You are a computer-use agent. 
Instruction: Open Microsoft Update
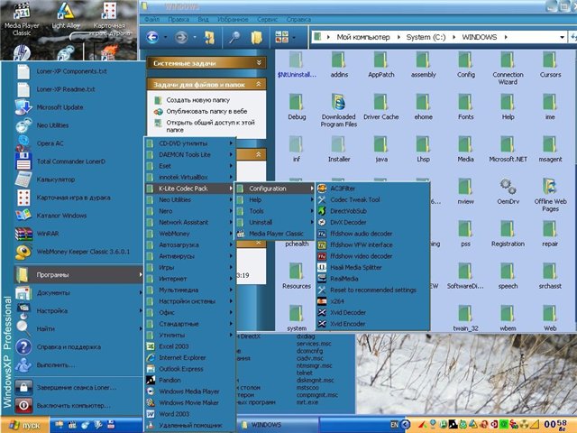click(78, 107)
